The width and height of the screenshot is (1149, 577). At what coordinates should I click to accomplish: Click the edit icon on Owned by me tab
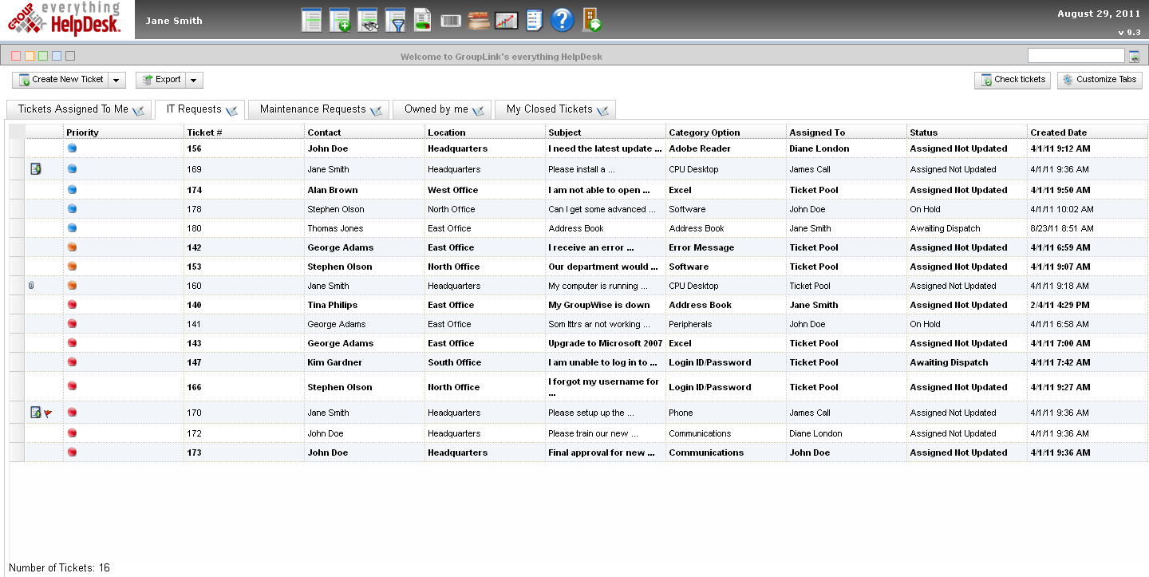click(478, 110)
